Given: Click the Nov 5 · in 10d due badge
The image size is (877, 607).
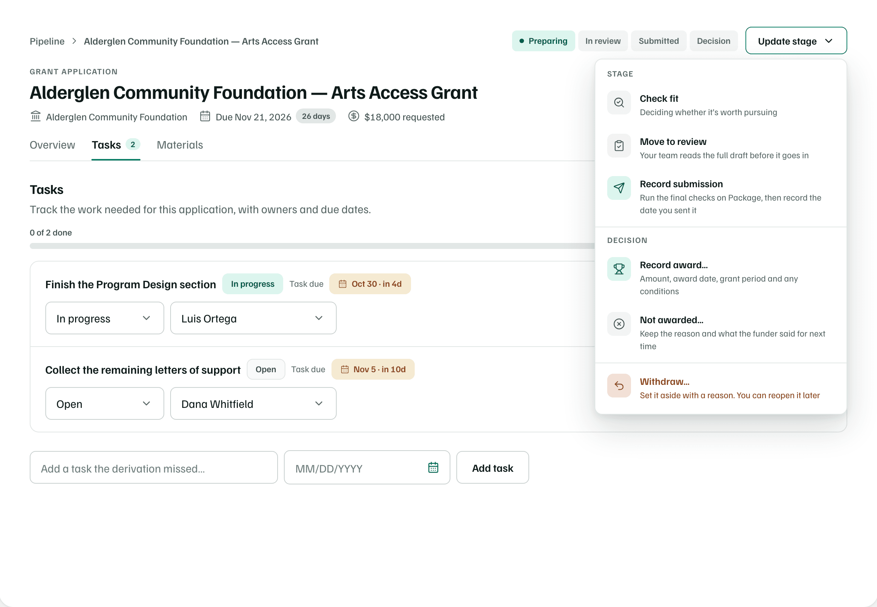Looking at the screenshot, I should 373,369.
